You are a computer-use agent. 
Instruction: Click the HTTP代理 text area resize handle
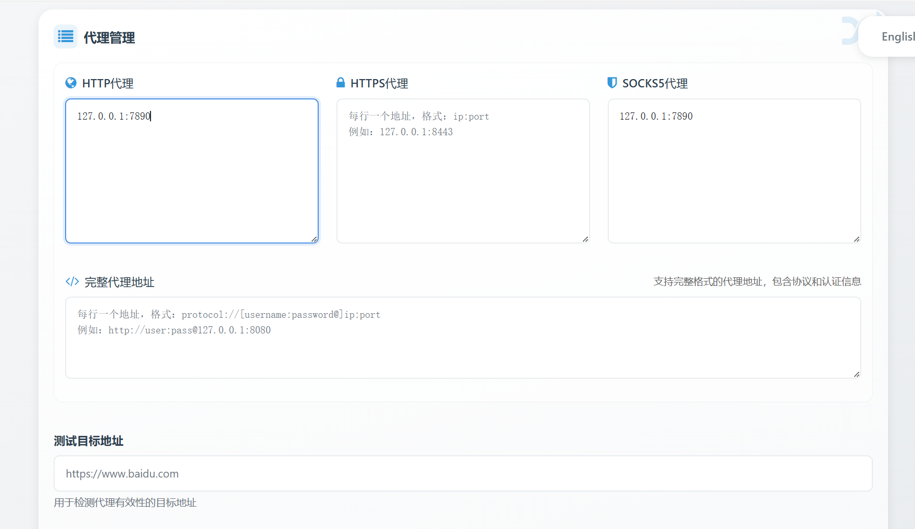coord(314,239)
